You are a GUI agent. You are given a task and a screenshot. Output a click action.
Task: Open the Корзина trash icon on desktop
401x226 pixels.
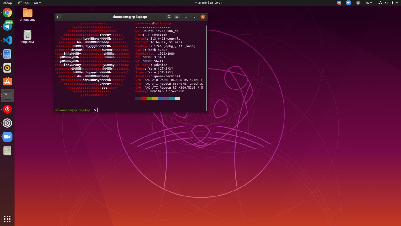click(x=28, y=37)
